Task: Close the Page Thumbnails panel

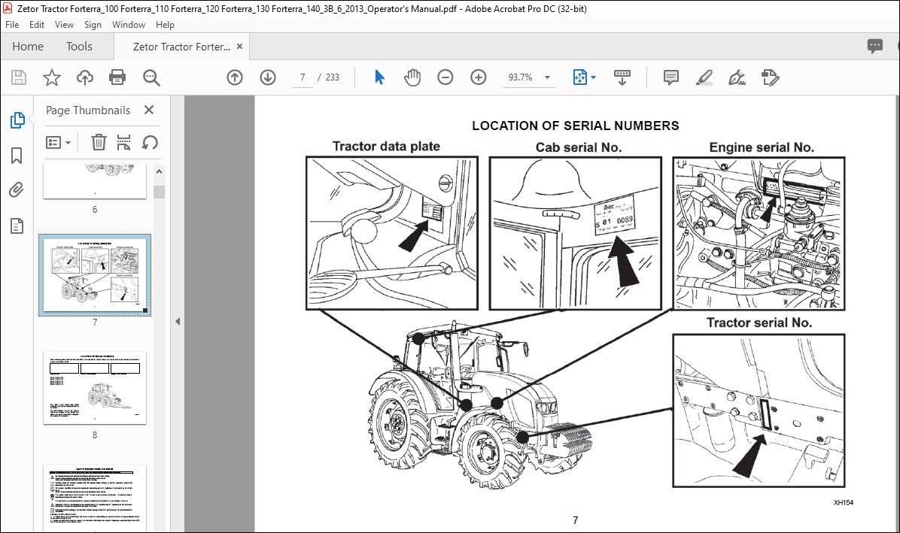Action: pyautogui.click(x=149, y=110)
